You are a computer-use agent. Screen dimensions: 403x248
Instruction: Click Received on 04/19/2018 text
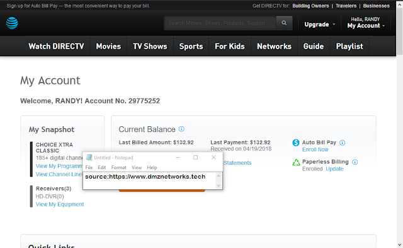241,149
